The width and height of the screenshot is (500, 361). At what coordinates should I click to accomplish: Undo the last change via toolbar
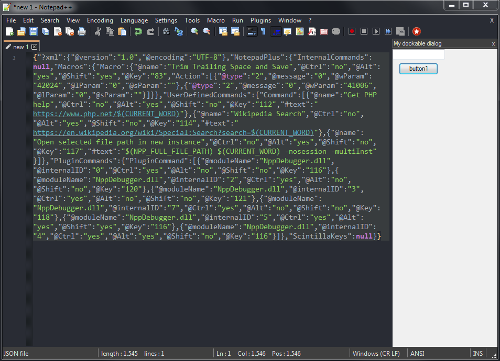[x=138, y=32]
